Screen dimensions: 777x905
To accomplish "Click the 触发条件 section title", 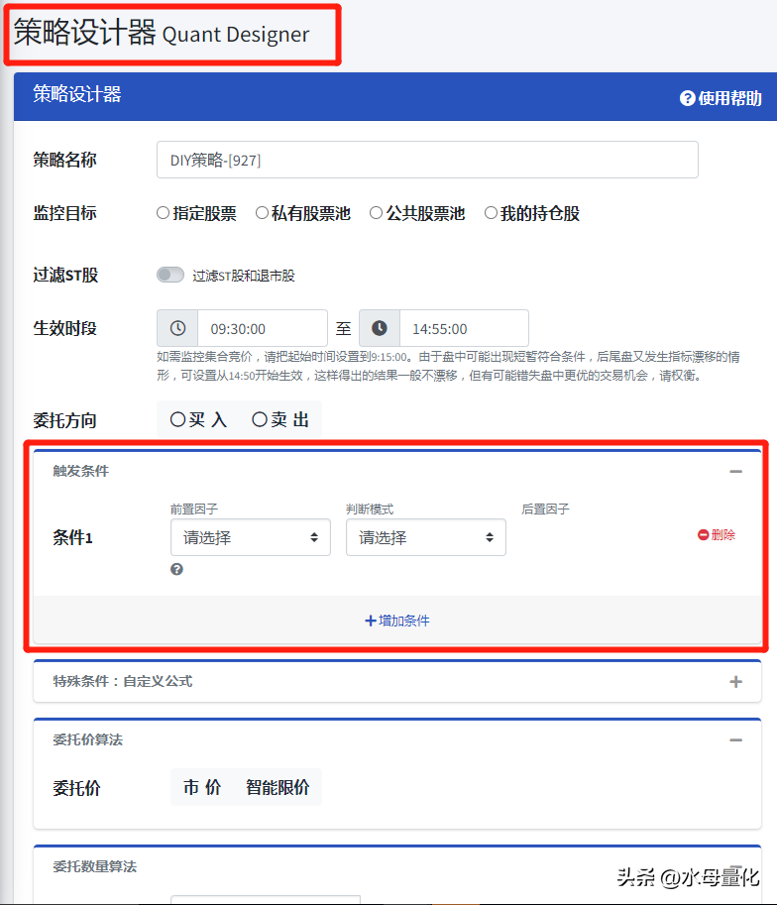I will [x=81, y=471].
